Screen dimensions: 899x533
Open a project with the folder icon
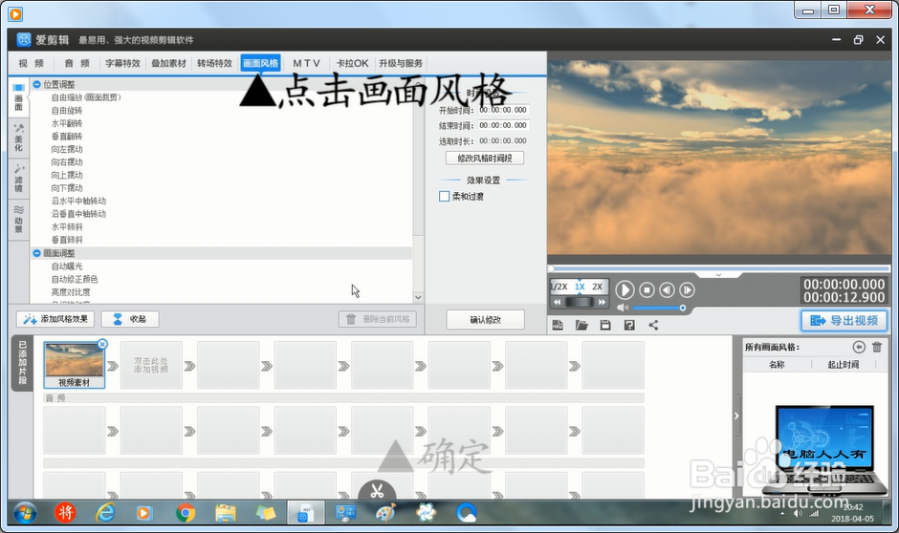click(x=581, y=325)
